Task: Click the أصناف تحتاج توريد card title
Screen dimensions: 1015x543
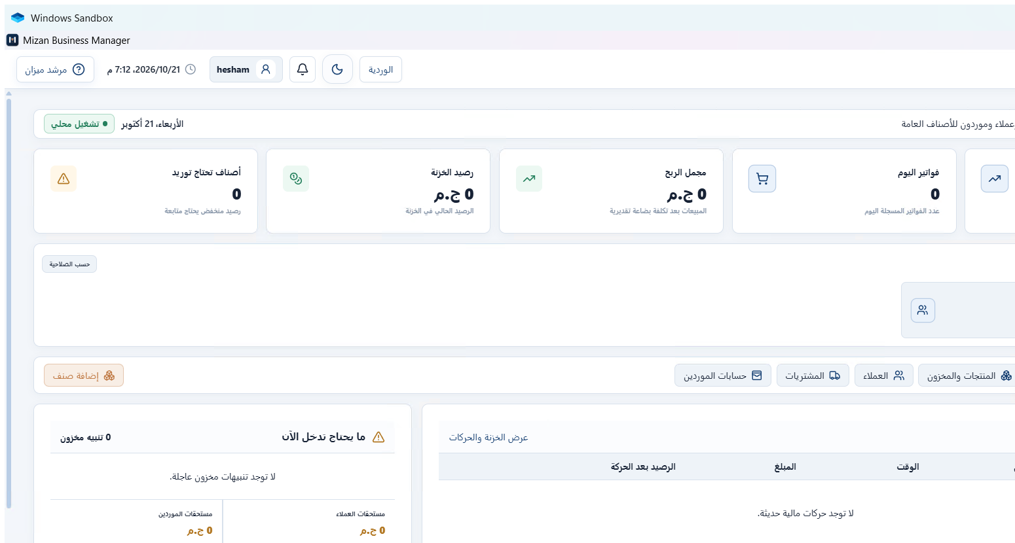Action: coord(206,173)
